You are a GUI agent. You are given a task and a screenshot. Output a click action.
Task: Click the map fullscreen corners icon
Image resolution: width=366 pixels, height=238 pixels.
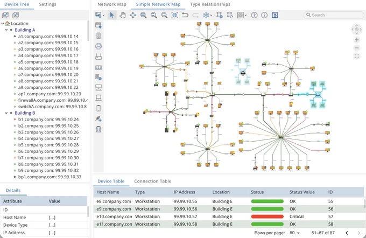tap(357, 57)
